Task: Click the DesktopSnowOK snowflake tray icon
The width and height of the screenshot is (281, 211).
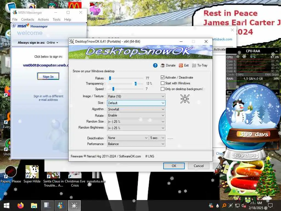Action: coord(231,206)
